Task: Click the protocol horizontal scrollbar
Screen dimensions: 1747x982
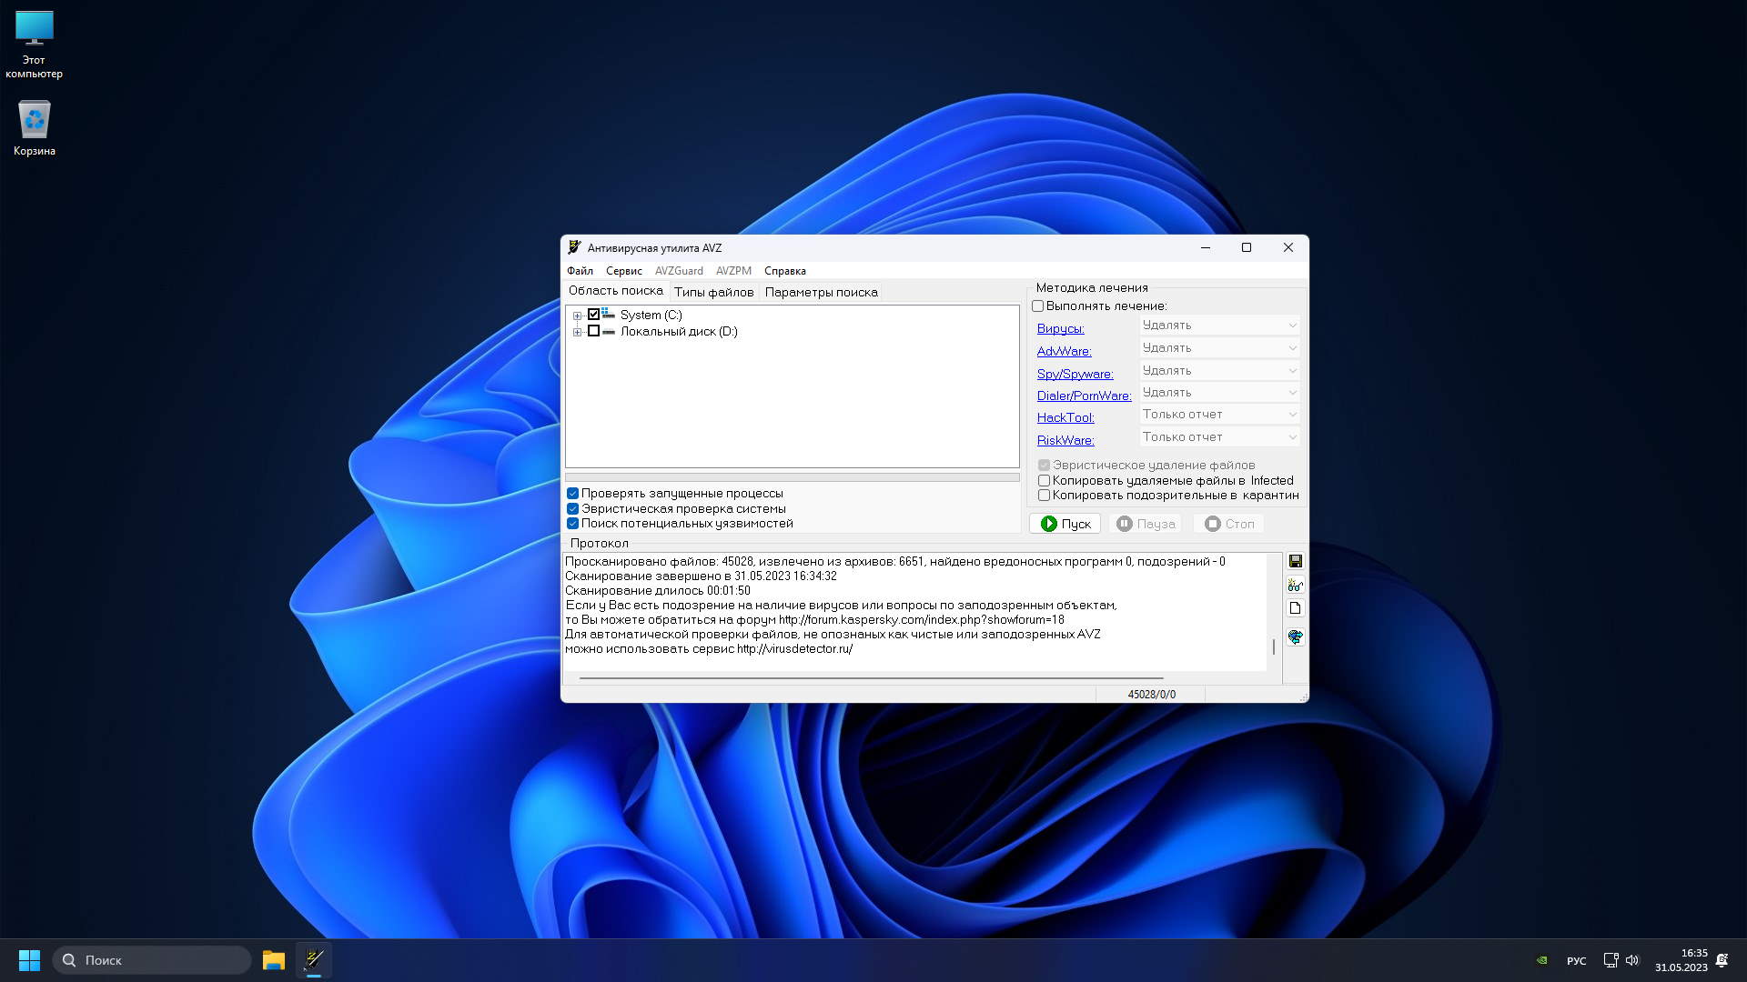Action: (871, 677)
